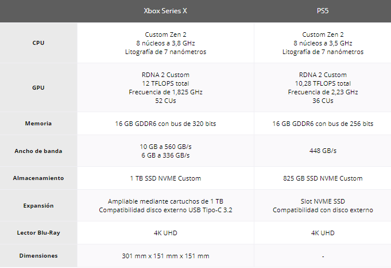Select the '10,28 TFLOPS total' line
Image resolution: width=391 pixels, height=268 pixels.
click(x=323, y=83)
